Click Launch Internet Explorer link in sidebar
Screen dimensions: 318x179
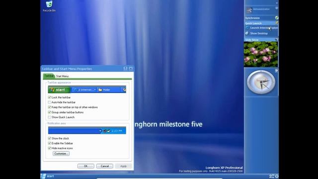click(x=264, y=28)
